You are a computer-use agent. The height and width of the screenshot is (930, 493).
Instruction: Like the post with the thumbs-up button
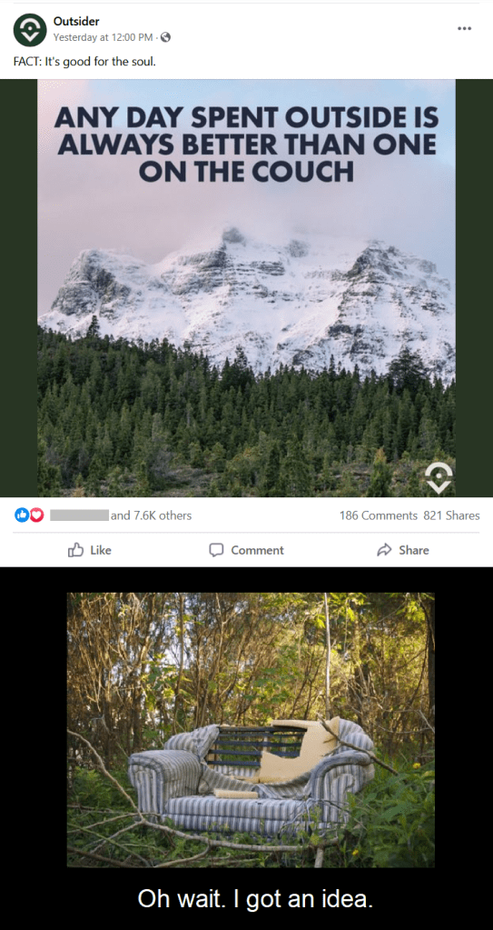coord(90,550)
